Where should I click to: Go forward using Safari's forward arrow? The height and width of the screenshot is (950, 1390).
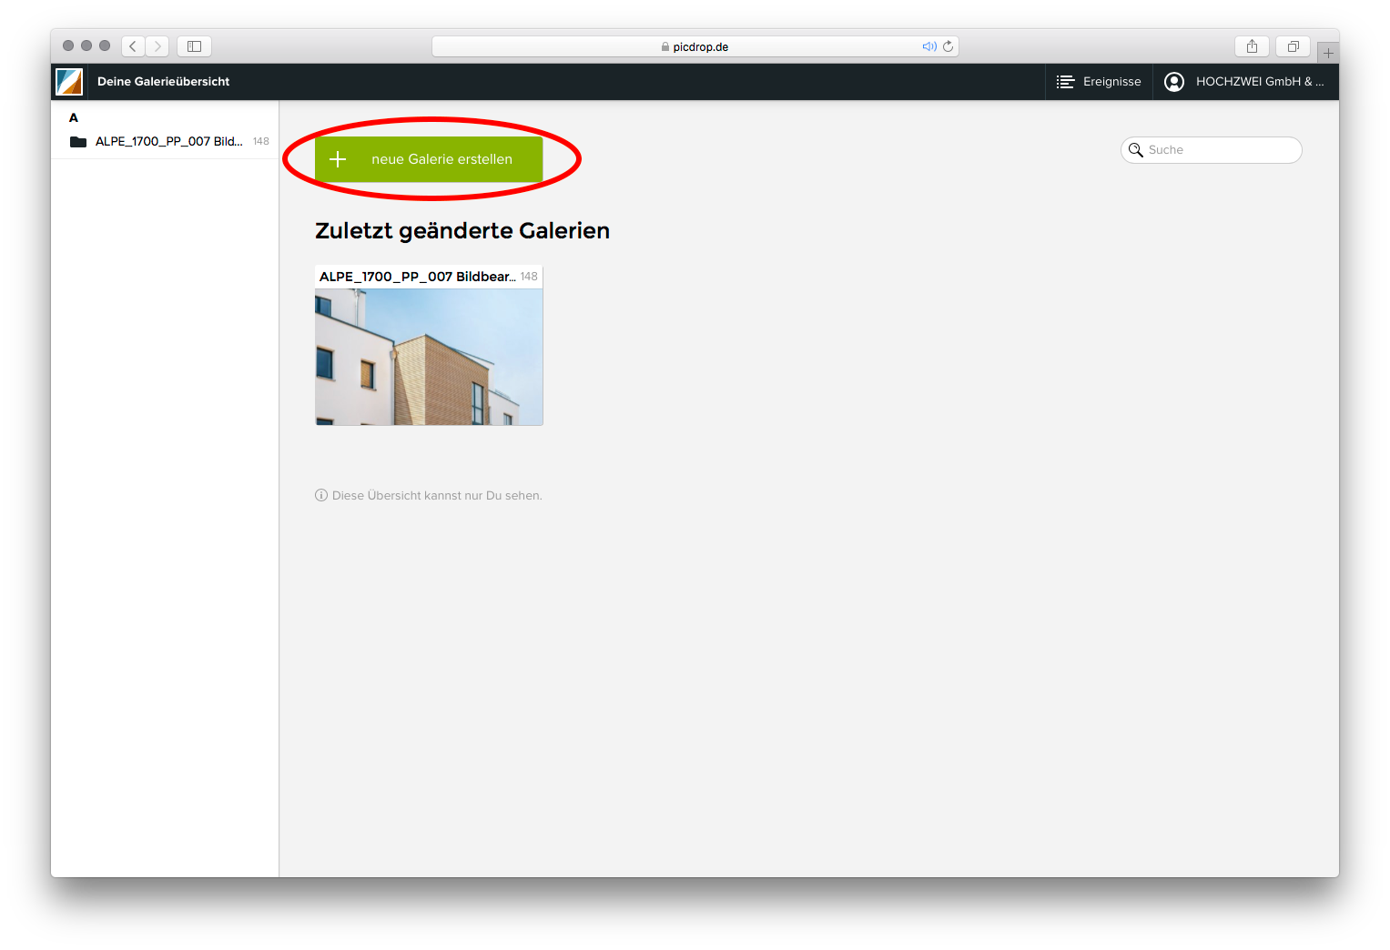(x=157, y=46)
